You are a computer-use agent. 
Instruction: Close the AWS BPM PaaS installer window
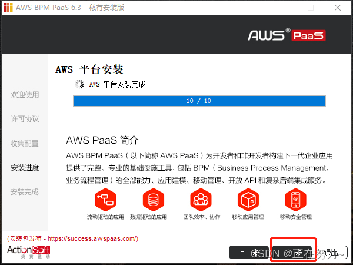pyautogui.click(x=338, y=8)
